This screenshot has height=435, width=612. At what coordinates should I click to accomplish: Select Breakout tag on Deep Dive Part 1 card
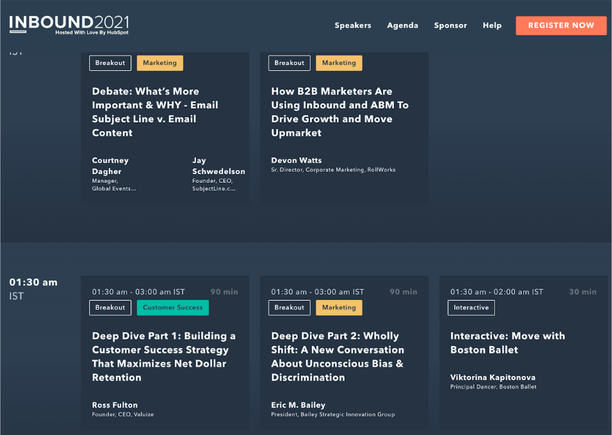(110, 307)
